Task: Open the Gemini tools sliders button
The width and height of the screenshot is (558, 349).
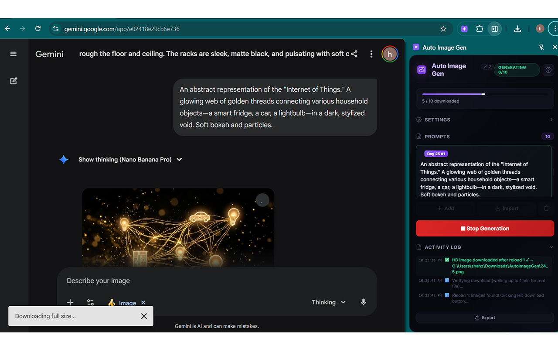Action: coord(90,302)
